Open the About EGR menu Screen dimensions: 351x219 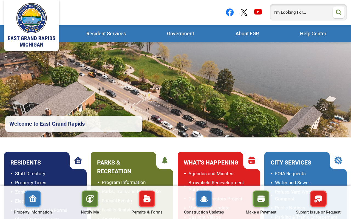247,34
